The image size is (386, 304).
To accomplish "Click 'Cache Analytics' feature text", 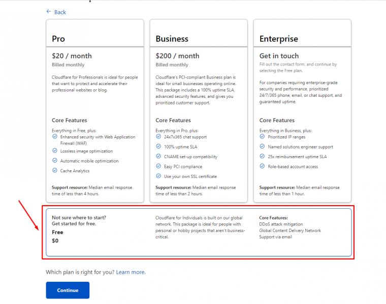I will point(75,171).
